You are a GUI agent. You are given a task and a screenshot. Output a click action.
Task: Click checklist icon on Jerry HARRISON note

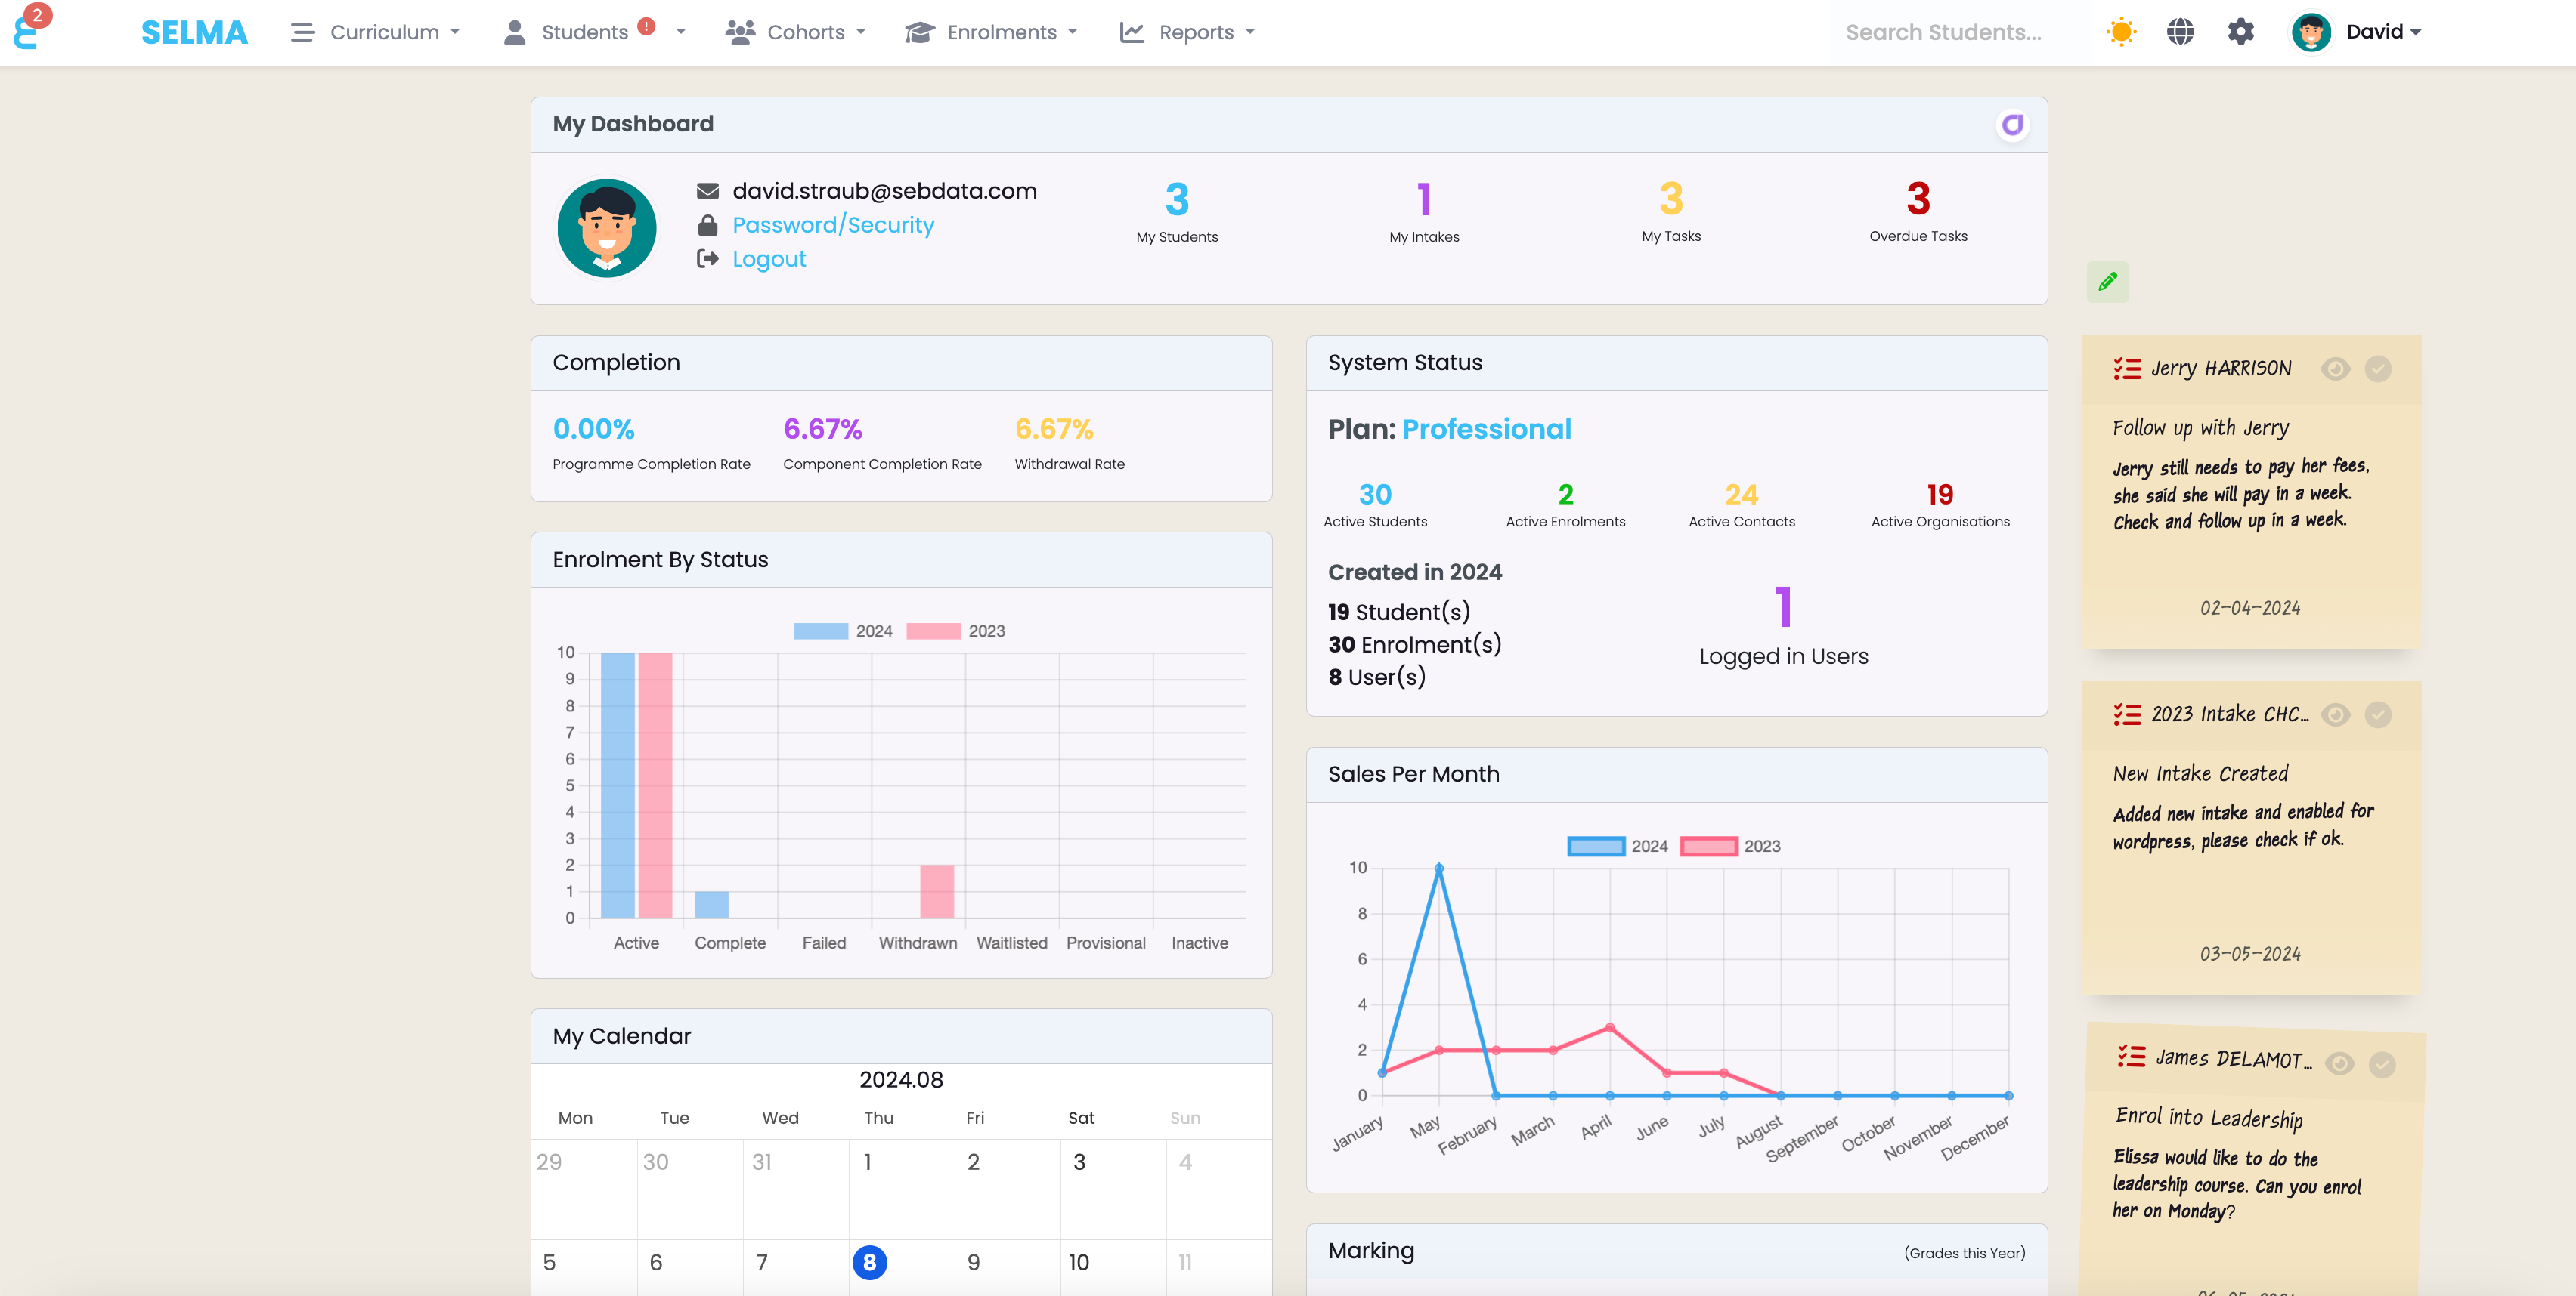pyautogui.click(x=2127, y=369)
